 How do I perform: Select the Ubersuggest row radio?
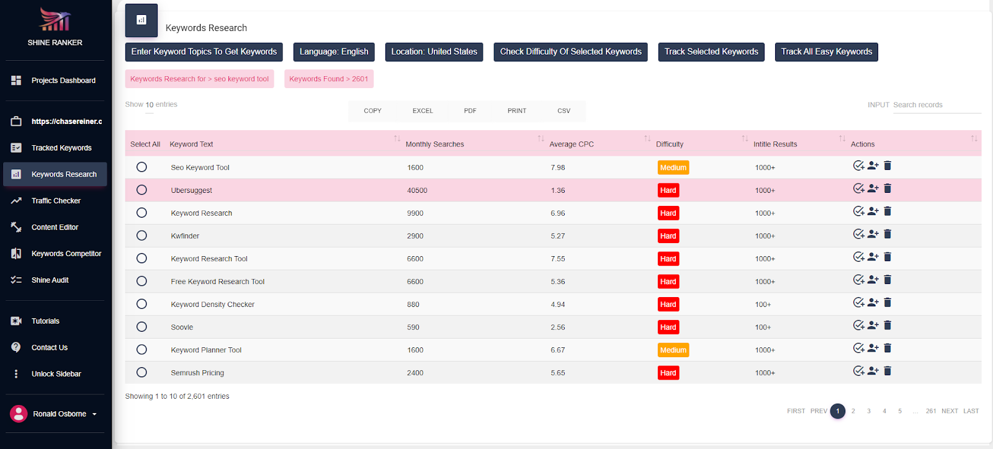click(x=142, y=190)
